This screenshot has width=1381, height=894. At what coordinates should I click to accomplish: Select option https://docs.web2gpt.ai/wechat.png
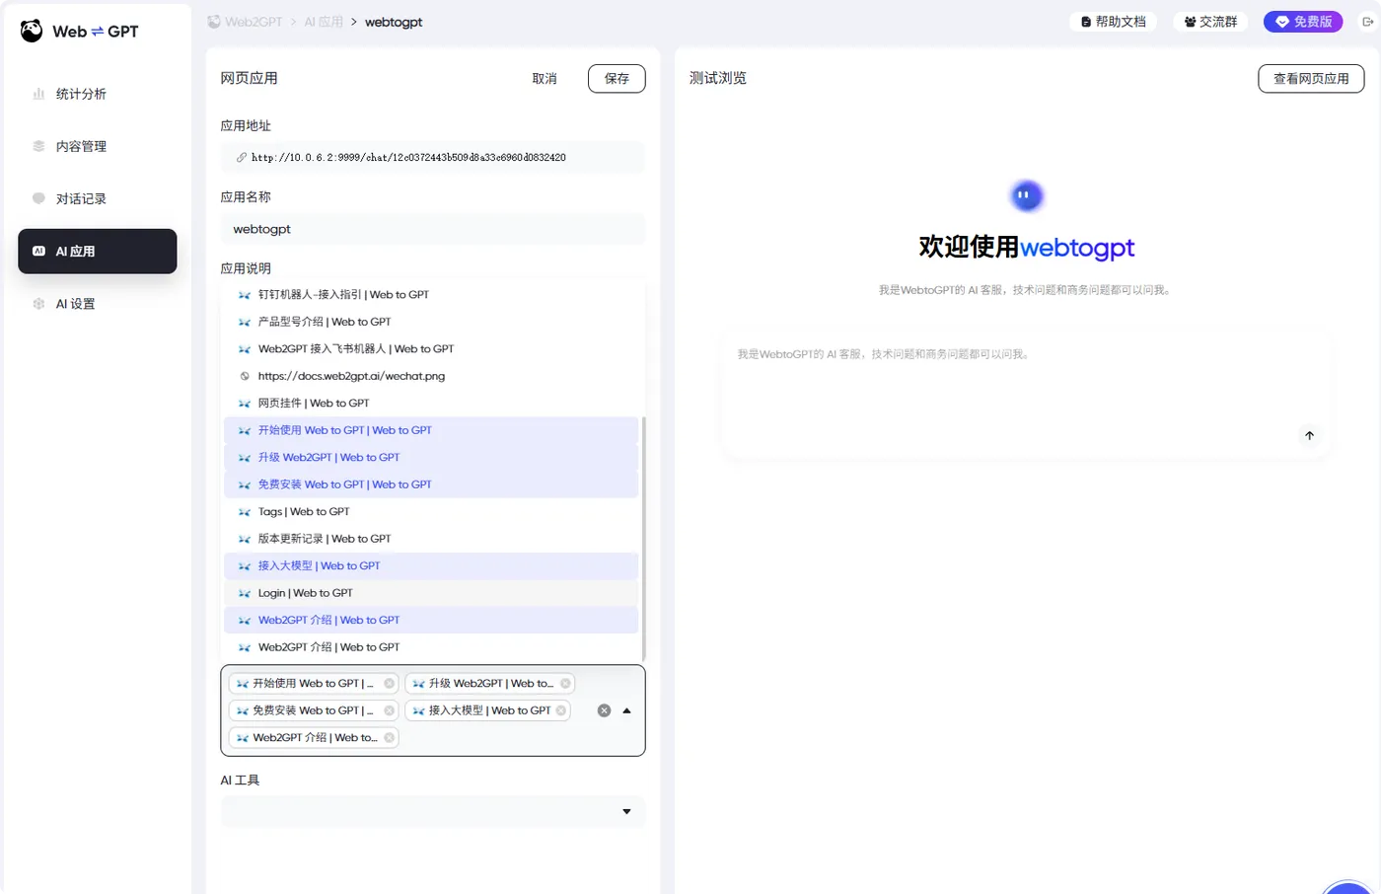tap(431, 376)
